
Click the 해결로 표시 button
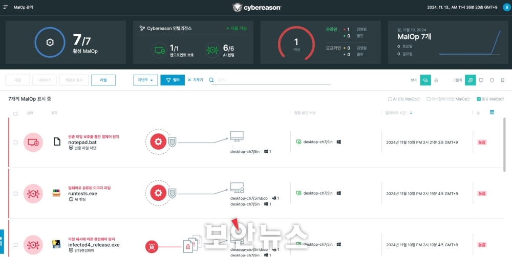(74, 80)
